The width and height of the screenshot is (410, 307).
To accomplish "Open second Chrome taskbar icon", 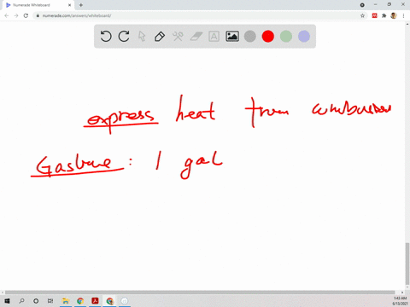I will click(110, 301).
